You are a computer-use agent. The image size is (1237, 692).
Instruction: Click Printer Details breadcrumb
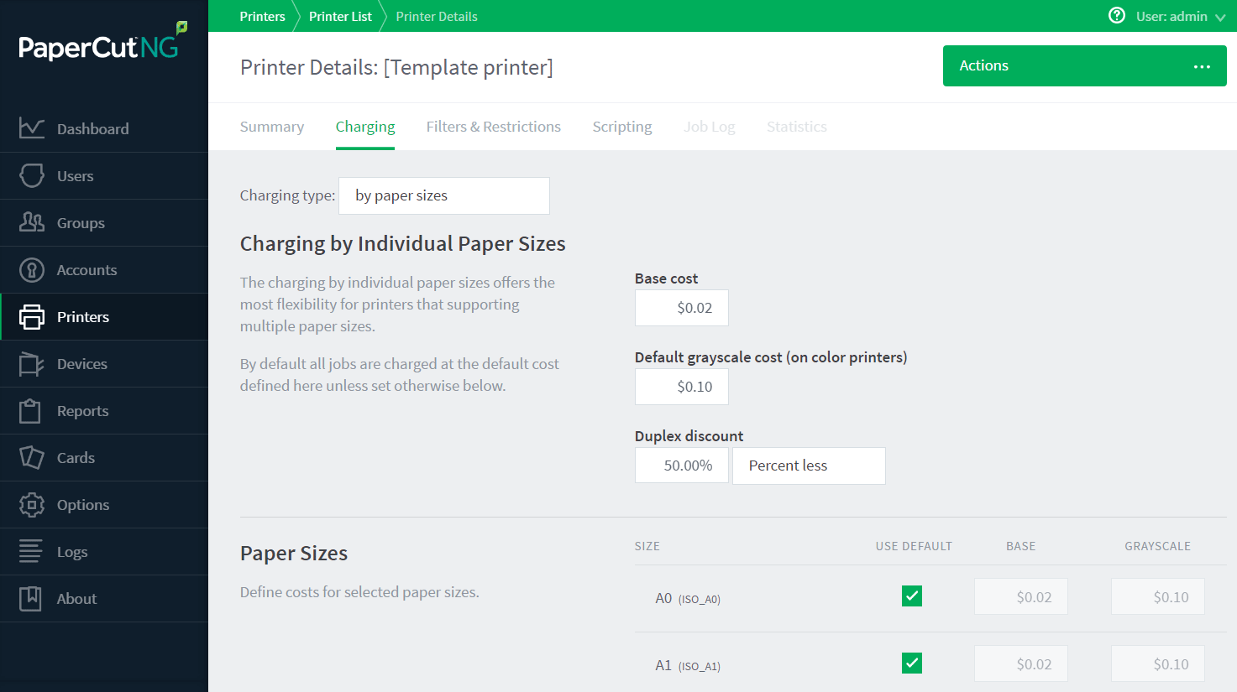coord(437,16)
